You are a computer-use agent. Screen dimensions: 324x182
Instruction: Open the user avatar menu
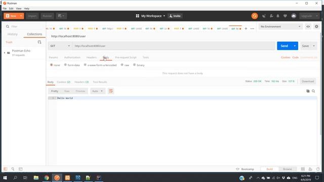pyautogui.click(x=294, y=16)
